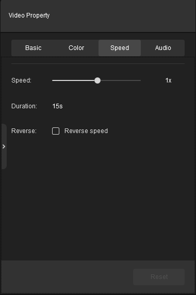Click the Reset button
Image resolution: width=196 pixels, height=295 pixels.
159,277
